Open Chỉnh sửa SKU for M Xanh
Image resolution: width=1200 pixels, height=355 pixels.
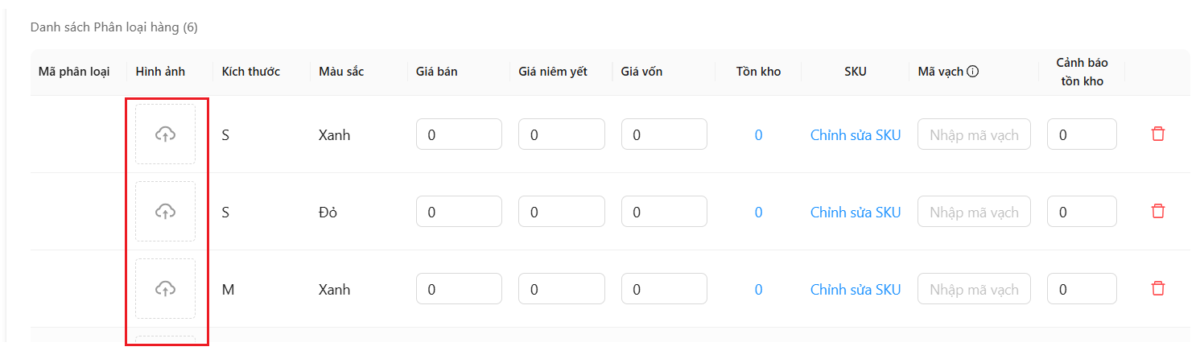(x=856, y=289)
